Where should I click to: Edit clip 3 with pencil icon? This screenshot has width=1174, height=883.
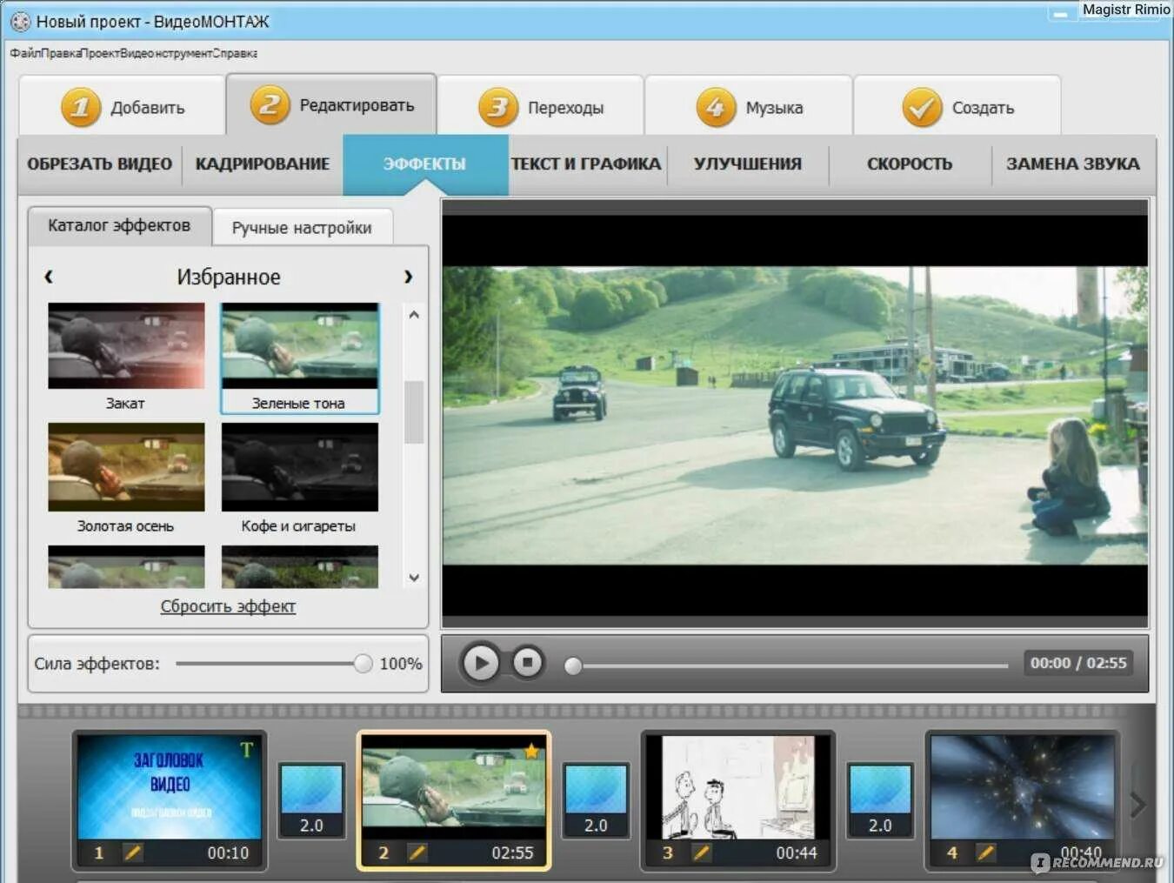pos(702,853)
